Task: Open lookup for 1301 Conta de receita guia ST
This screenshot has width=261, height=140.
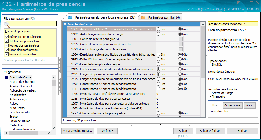Action: pyautogui.click(x=181, y=39)
